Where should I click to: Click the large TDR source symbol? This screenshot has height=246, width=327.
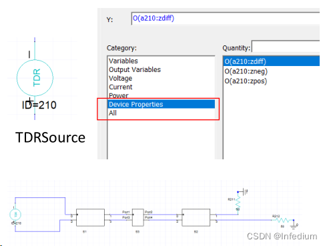(x=35, y=78)
